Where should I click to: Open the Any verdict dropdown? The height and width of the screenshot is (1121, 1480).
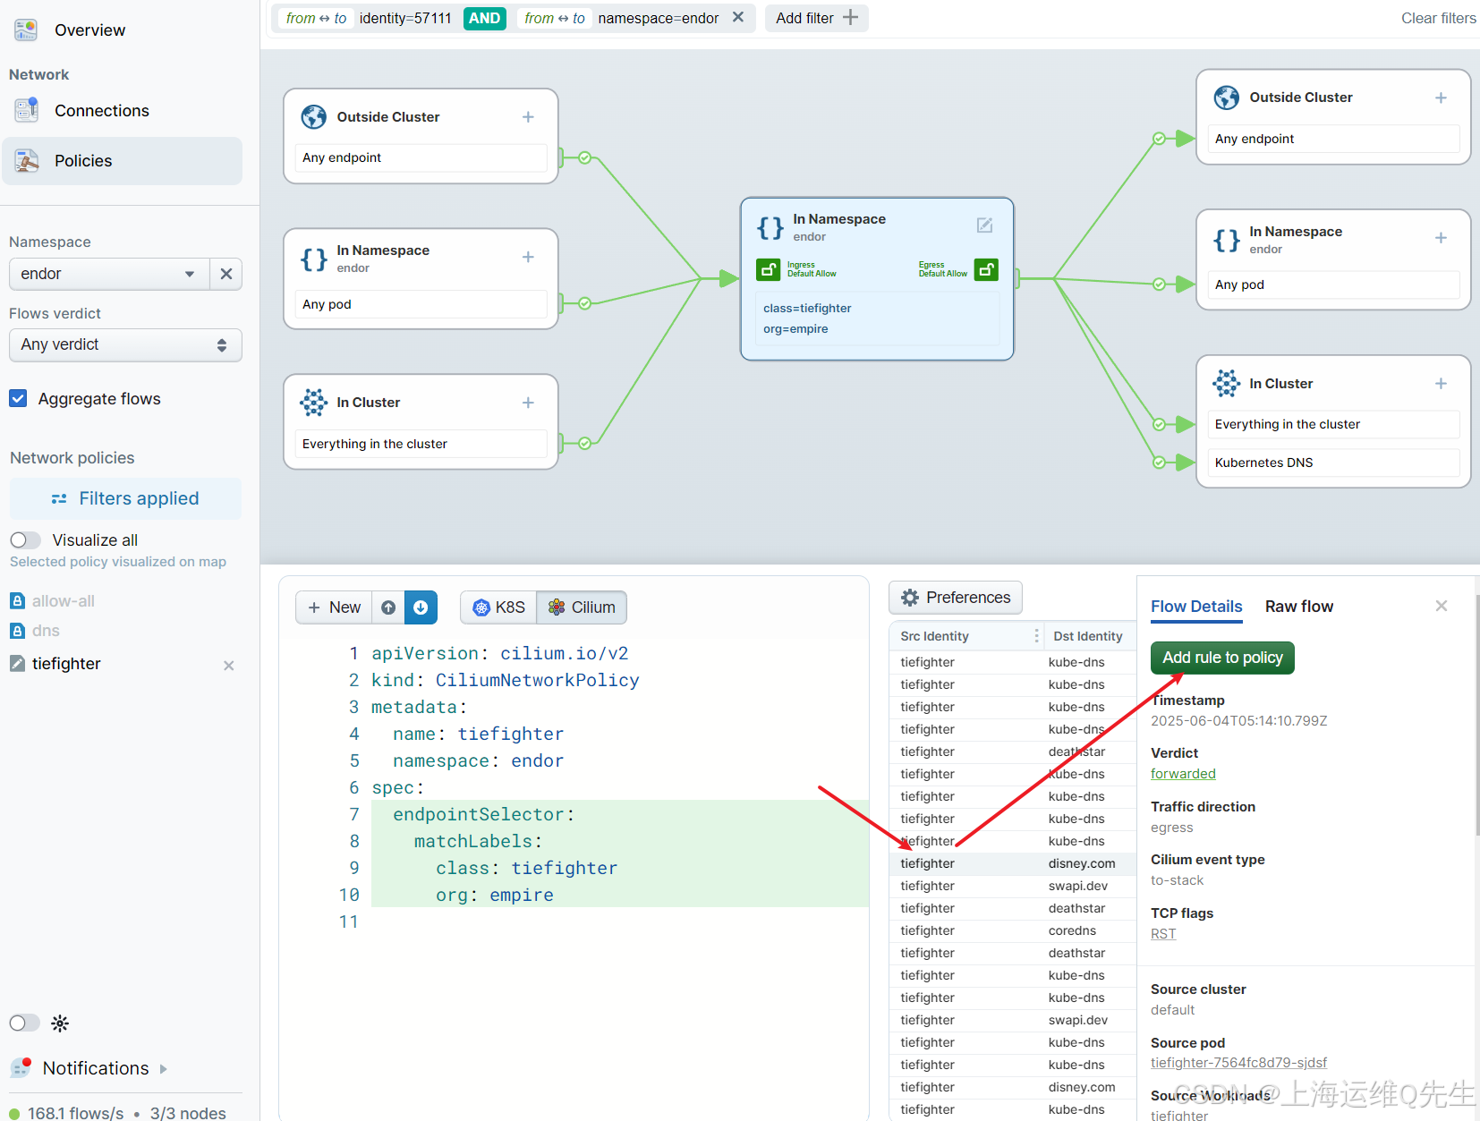pos(125,344)
